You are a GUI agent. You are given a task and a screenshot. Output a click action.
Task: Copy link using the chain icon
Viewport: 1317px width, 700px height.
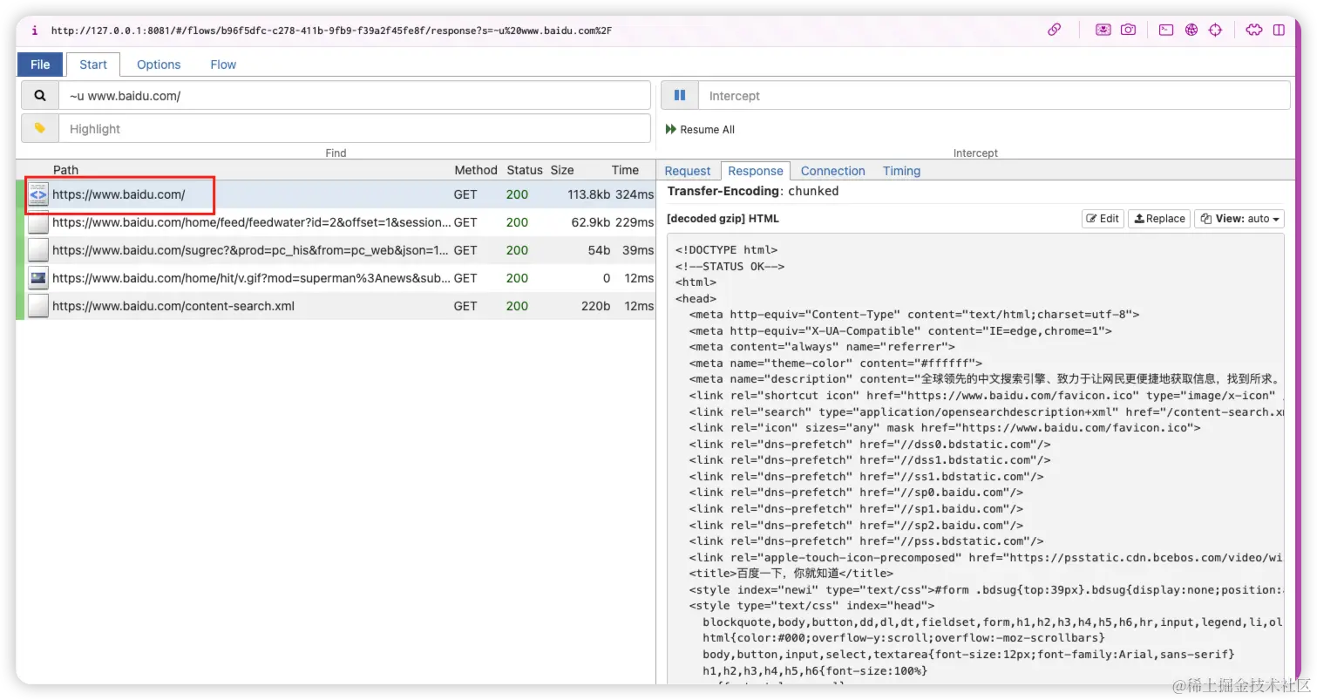coord(1055,30)
